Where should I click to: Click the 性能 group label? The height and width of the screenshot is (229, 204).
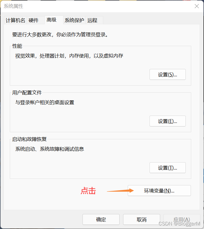tap(17, 46)
